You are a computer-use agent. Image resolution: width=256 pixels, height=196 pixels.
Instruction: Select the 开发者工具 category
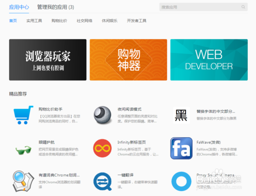click(x=137, y=21)
